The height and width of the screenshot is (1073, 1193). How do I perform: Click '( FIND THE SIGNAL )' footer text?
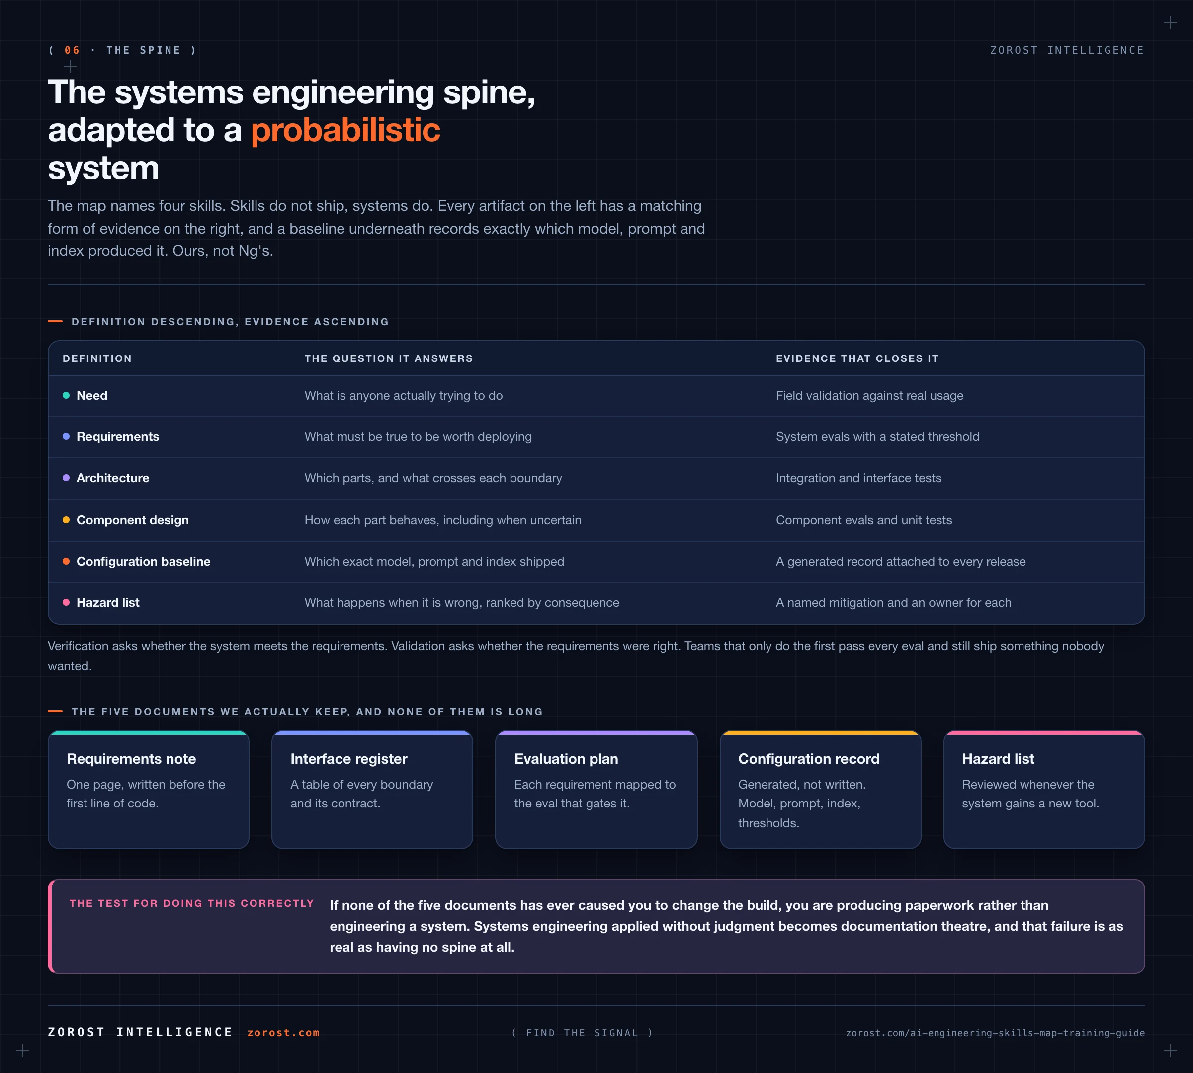click(583, 1033)
